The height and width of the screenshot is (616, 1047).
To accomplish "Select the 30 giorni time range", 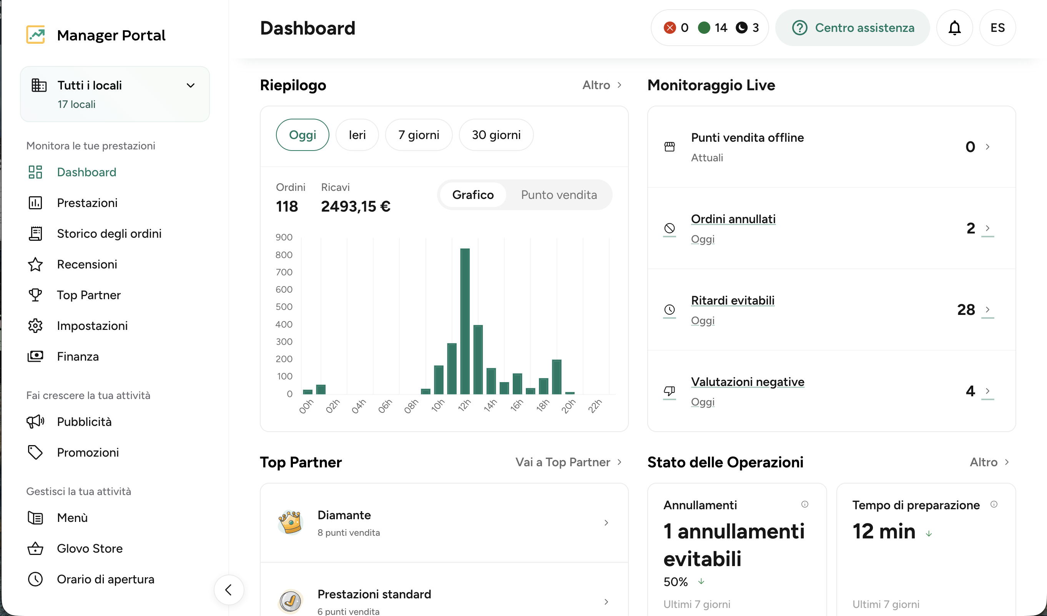I will click(x=496, y=135).
